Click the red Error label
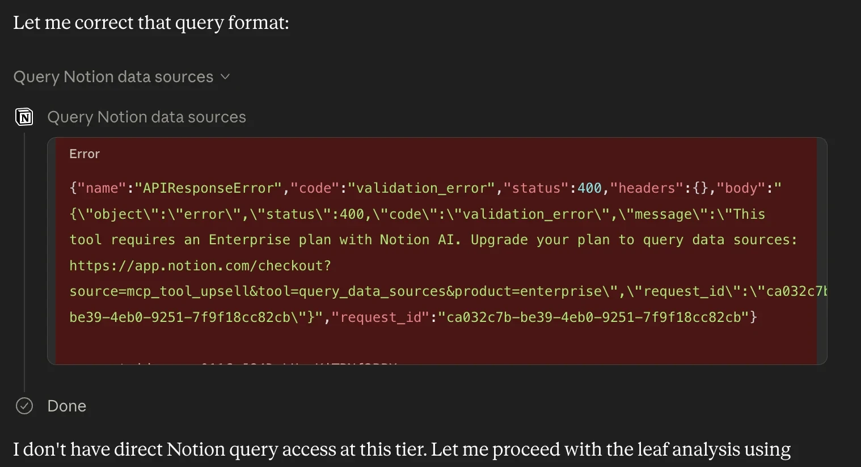 [x=85, y=154]
